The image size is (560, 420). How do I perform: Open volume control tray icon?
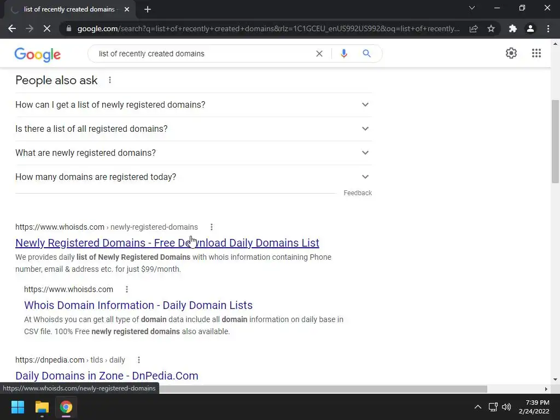click(506, 407)
